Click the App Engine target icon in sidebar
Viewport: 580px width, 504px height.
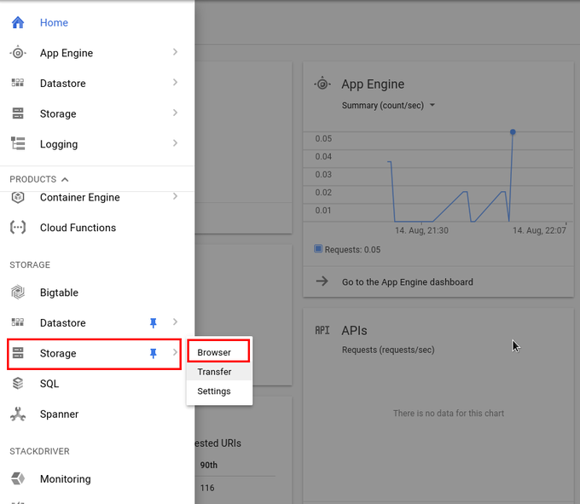point(18,53)
